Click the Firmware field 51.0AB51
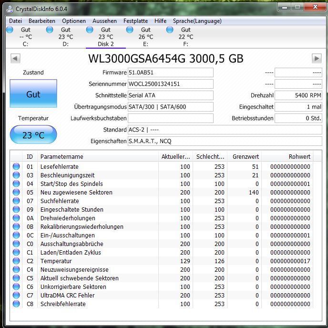The height and width of the screenshot is (328, 328). pyautogui.click(x=171, y=72)
